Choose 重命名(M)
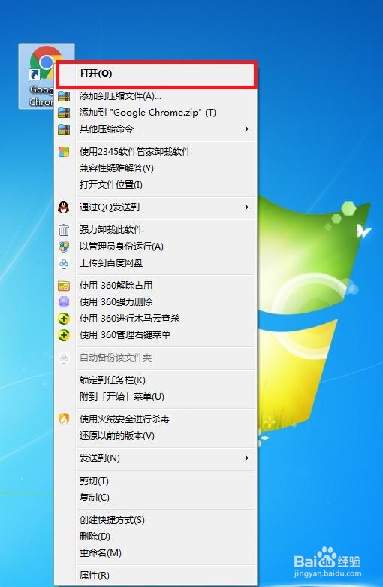Image resolution: width=383 pixels, height=587 pixels. (156, 553)
